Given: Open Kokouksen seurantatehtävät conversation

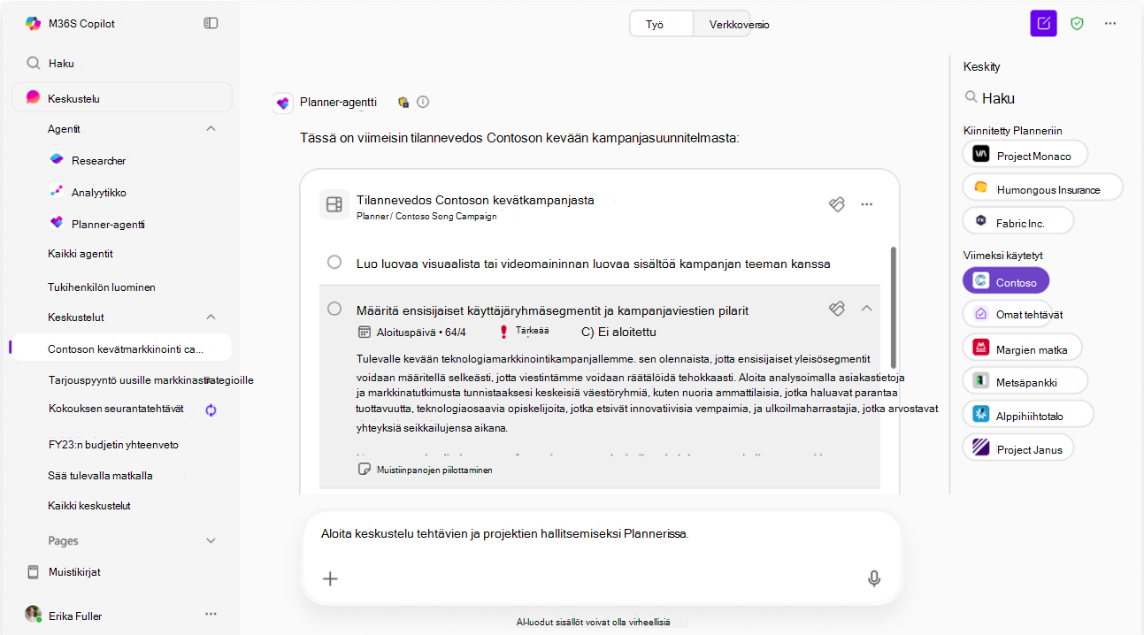Looking at the screenshot, I should tap(116, 409).
